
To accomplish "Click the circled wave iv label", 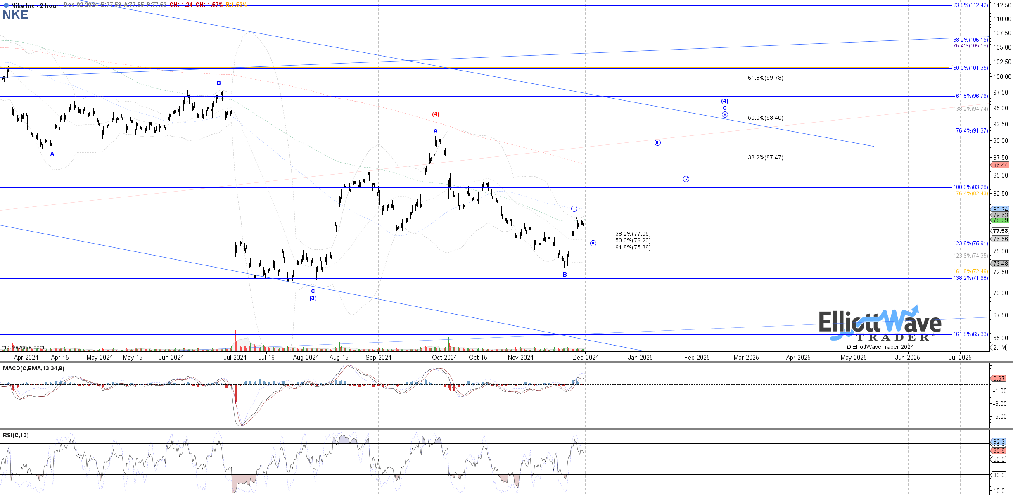I will click(x=686, y=178).
